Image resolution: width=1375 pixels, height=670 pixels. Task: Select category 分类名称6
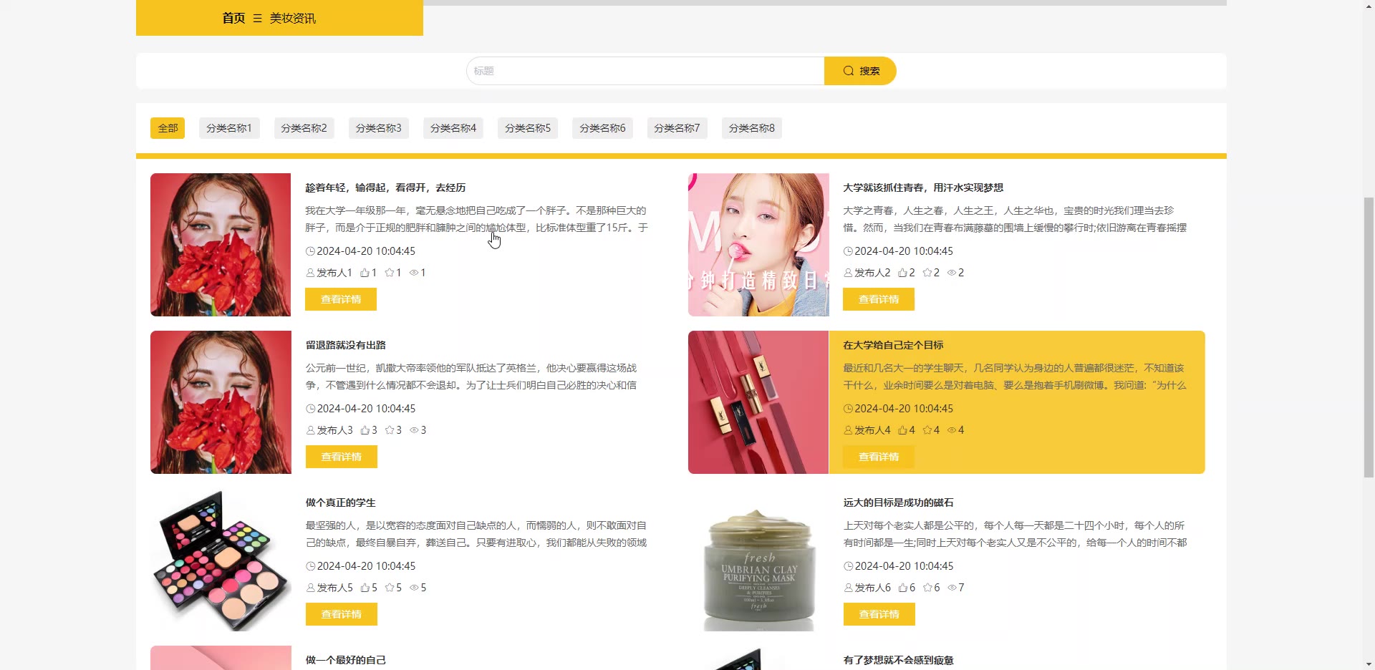(602, 128)
